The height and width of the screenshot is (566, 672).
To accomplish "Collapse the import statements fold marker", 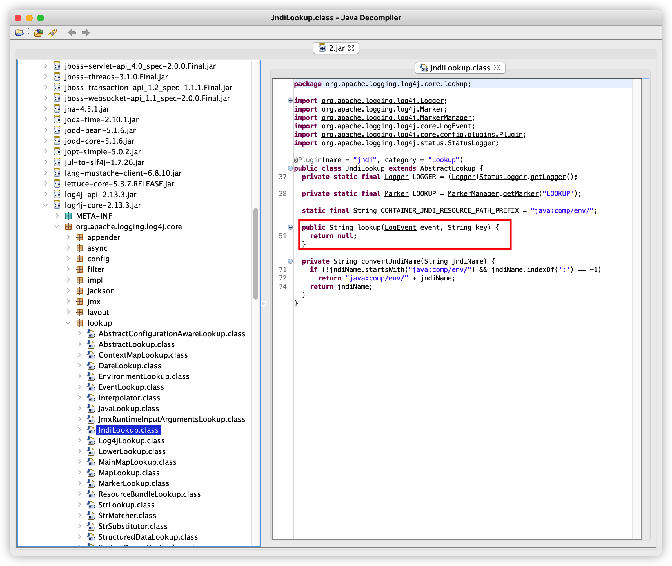I will pyautogui.click(x=290, y=101).
